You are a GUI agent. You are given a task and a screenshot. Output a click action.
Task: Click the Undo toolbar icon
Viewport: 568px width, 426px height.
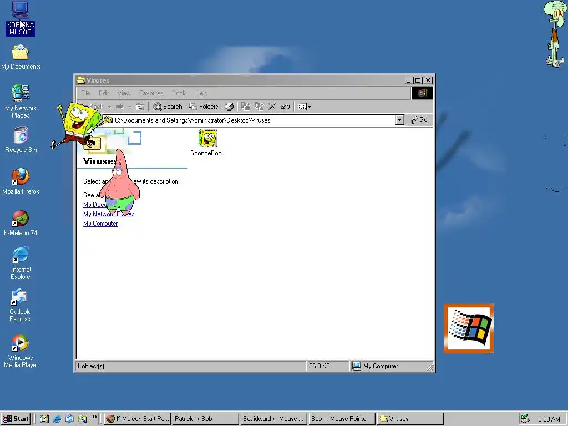point(286,106)
